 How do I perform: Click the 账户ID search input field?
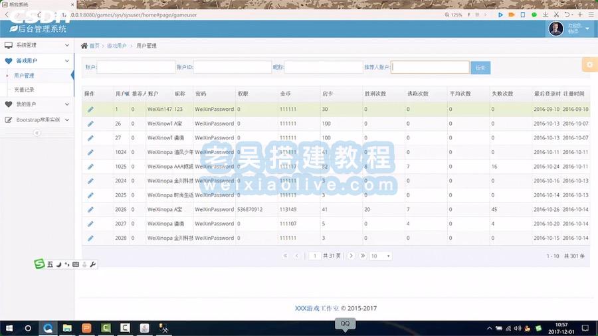(x=233, y=67)
